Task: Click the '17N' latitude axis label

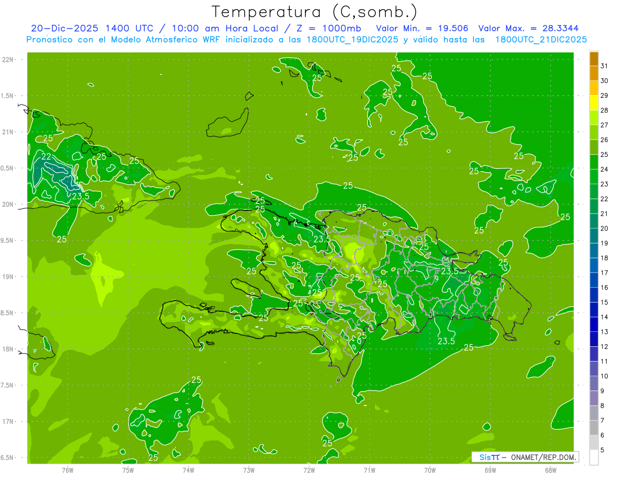Action: pos(8,421)
